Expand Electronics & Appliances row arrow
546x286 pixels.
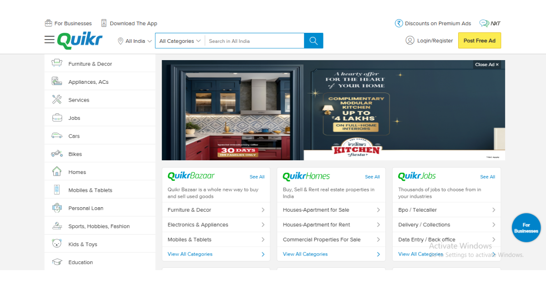(x=263, y=225)
